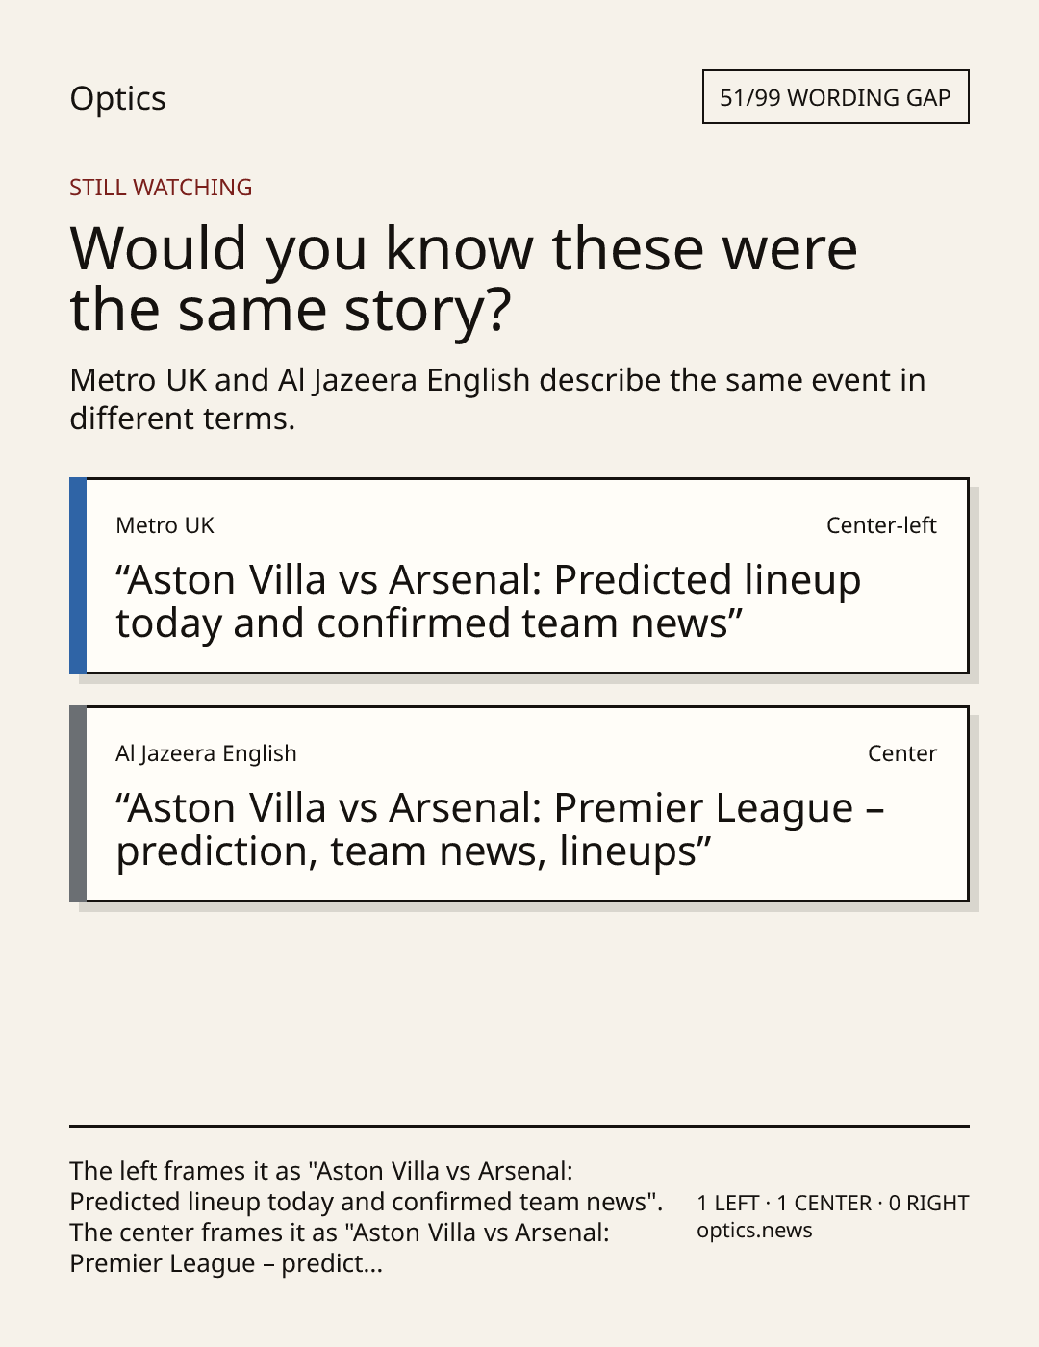Click the optics.news link
1039x1347 pixels.
[754, 1231]
